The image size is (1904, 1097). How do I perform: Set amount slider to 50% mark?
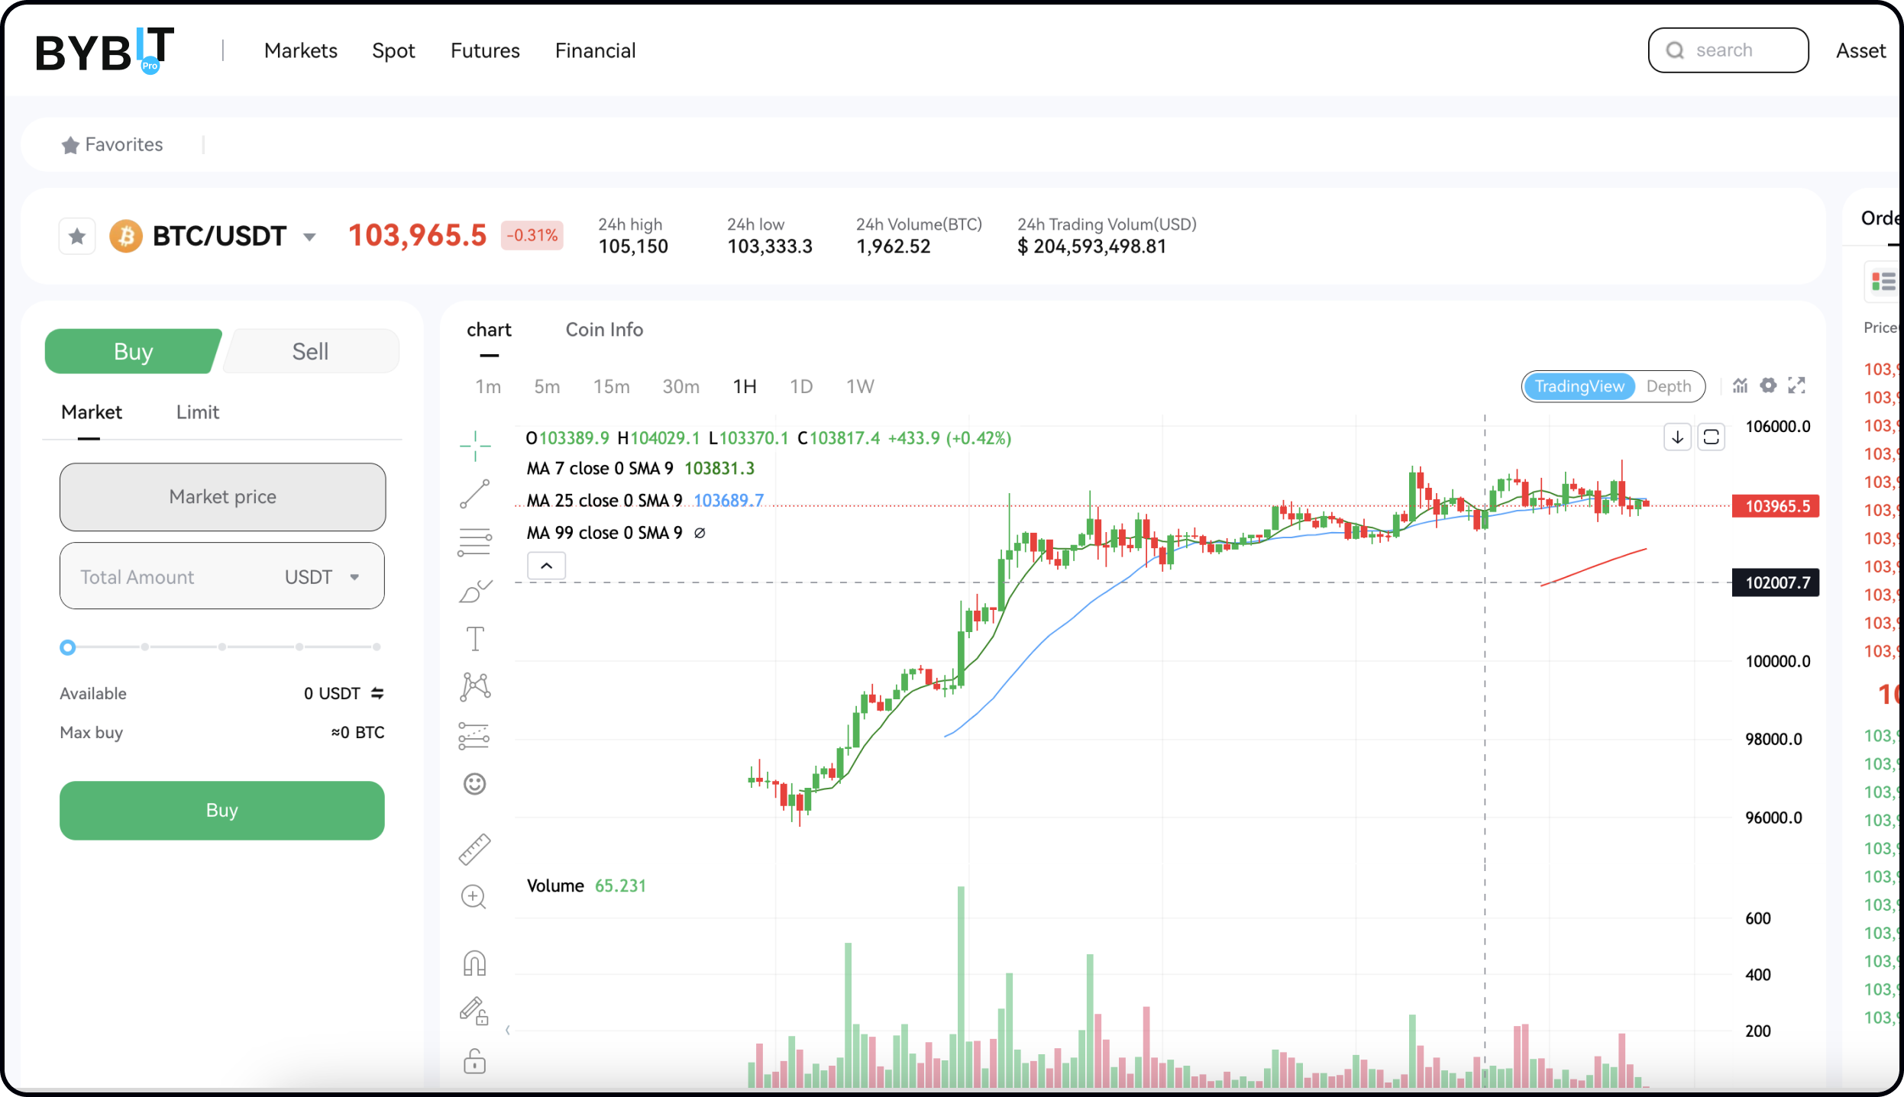pyautogui.click(x=222, y=647)
